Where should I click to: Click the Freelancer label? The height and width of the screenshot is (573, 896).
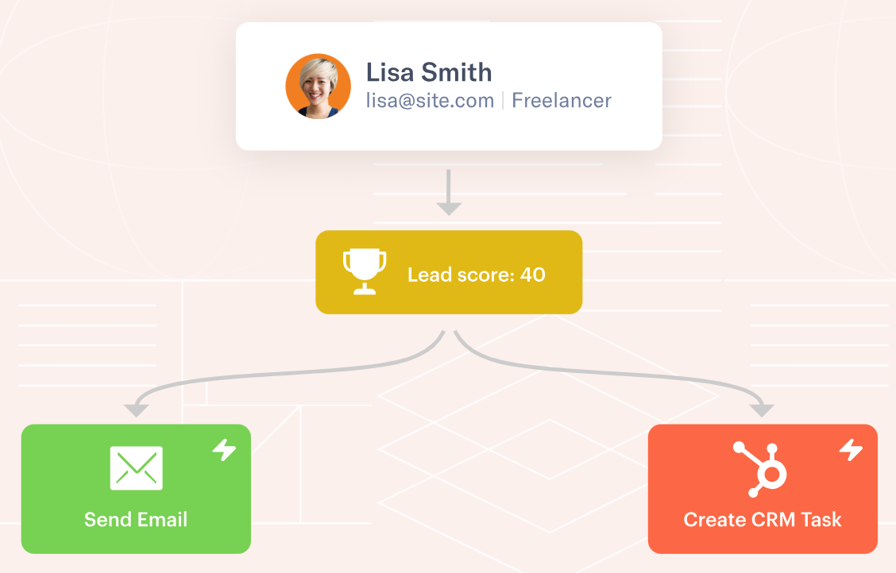pyautogui.click(x=561, y=101)
